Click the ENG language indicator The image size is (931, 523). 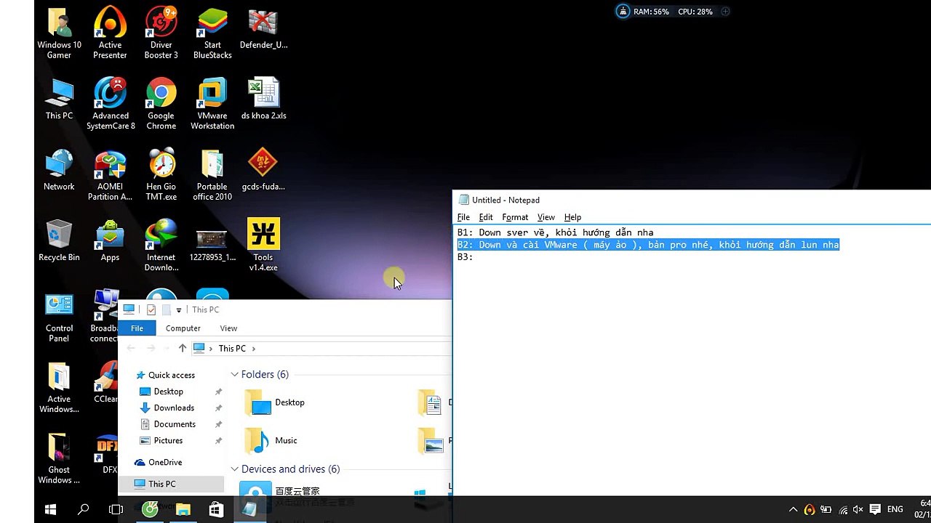pos(895,510)
